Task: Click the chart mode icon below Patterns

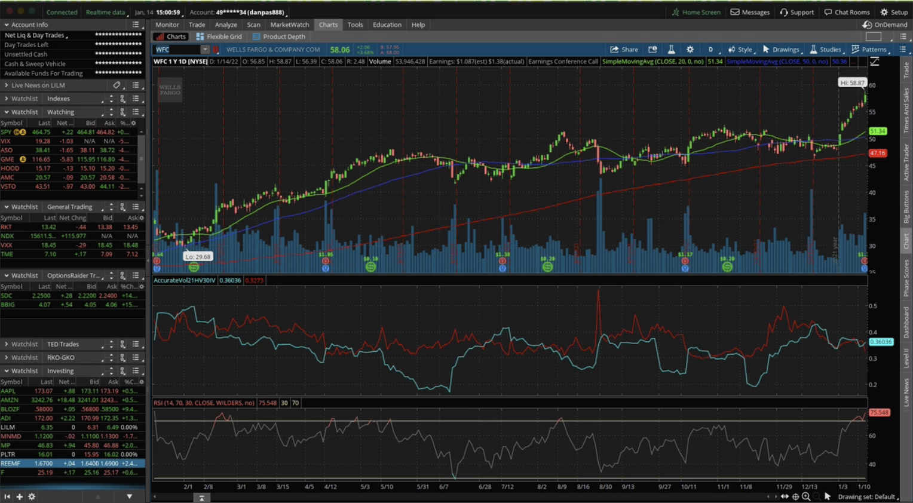Action: (x=874, y=62)
